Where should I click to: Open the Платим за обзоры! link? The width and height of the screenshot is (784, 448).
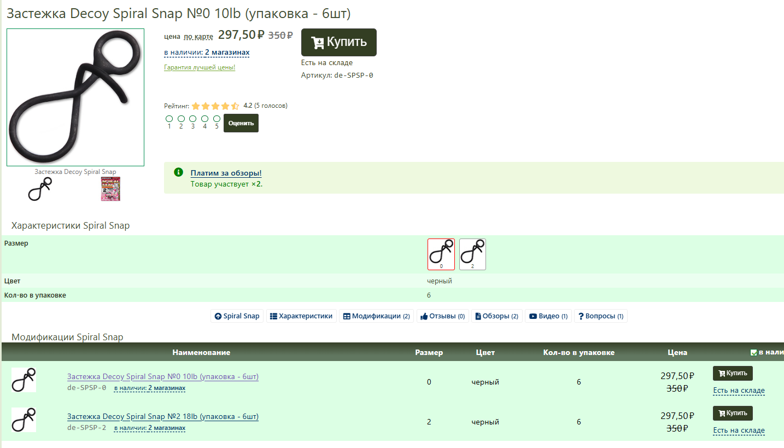[x=226, y=173]
